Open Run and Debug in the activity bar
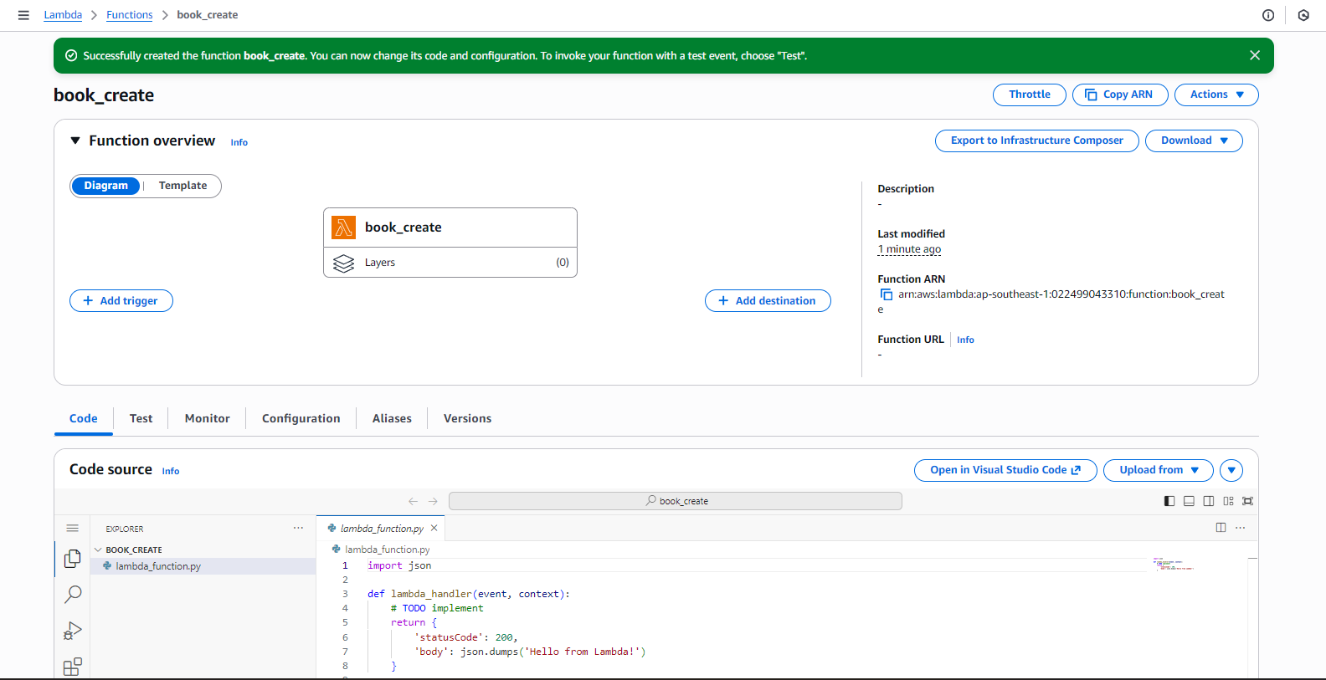Viewport: 1326px width, 680px height. coord(73,631)
